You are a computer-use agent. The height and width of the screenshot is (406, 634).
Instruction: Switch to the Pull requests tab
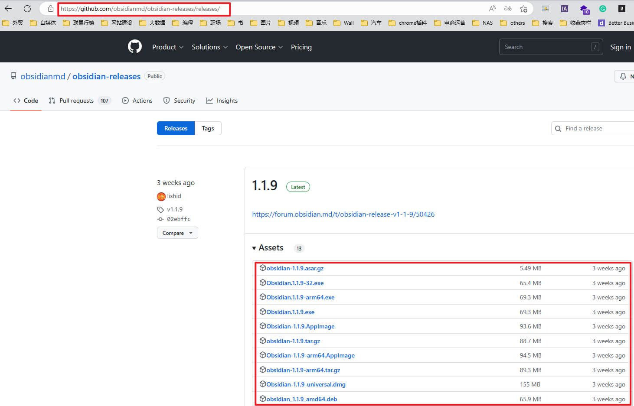[x=80, y=101]
